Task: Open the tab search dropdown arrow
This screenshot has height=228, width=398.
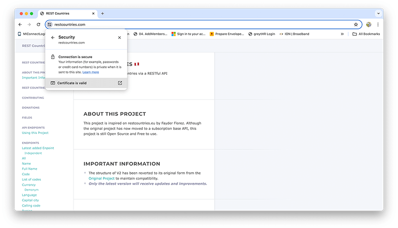Action: pos(378,13)
